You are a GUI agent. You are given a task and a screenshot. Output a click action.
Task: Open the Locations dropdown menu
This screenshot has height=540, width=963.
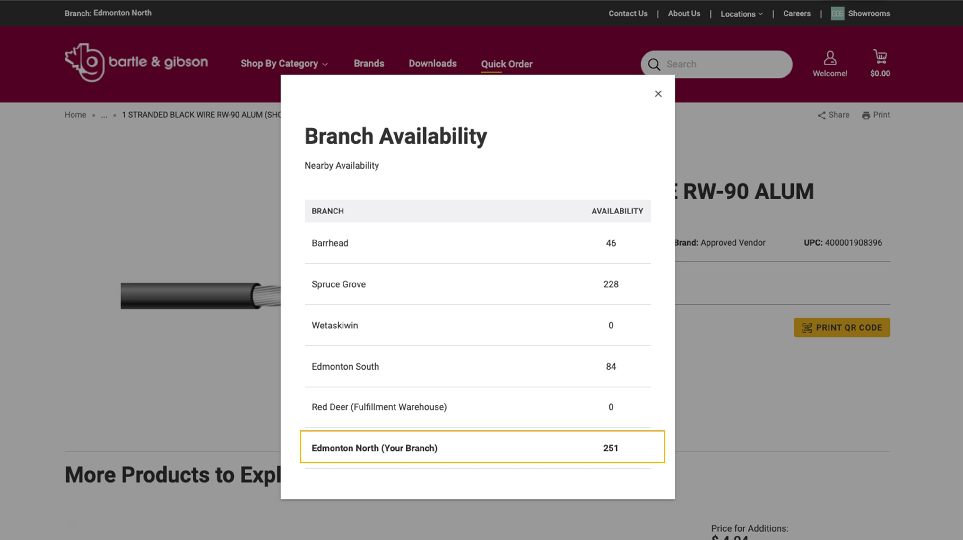tap(741, 14)
